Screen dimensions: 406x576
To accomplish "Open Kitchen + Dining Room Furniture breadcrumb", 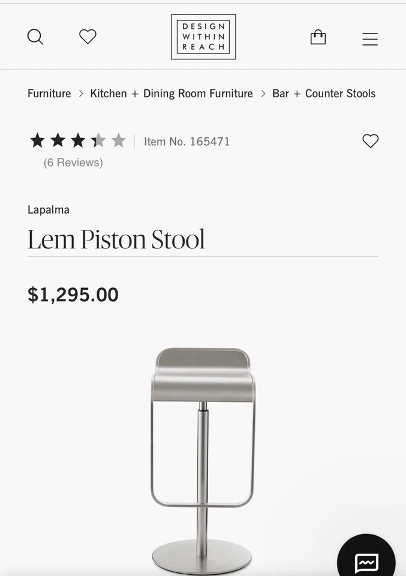I will [x=172, y=94].
